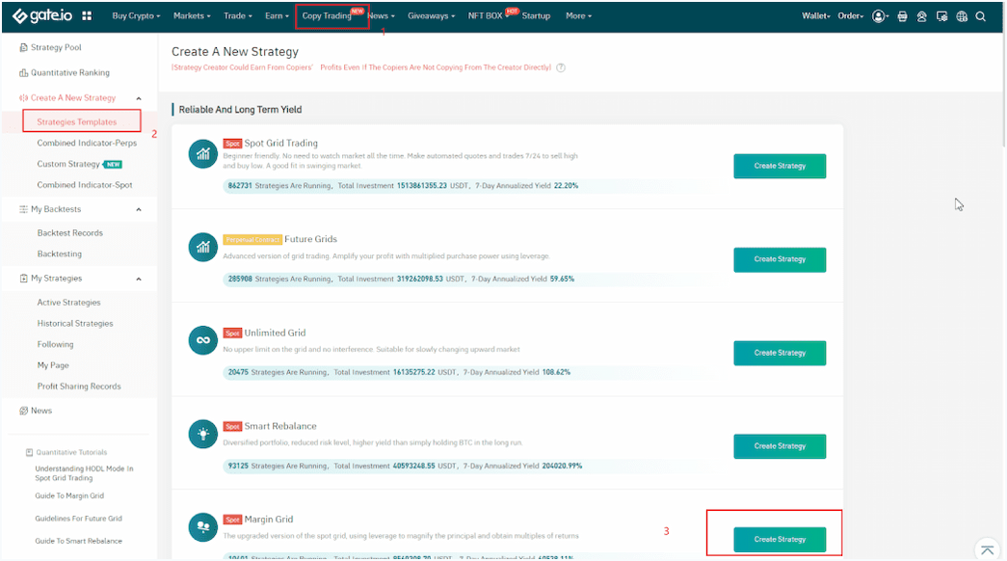Open the More dropdown menu
1007x561 pixels.
click(x=578, y=16)
